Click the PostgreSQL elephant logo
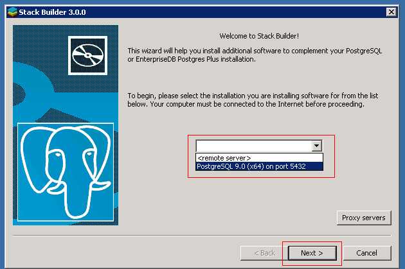405x269 pixels. pyautogui.click(x=66, y=172)
